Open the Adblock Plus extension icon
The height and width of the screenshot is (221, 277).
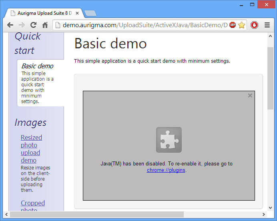233,25
